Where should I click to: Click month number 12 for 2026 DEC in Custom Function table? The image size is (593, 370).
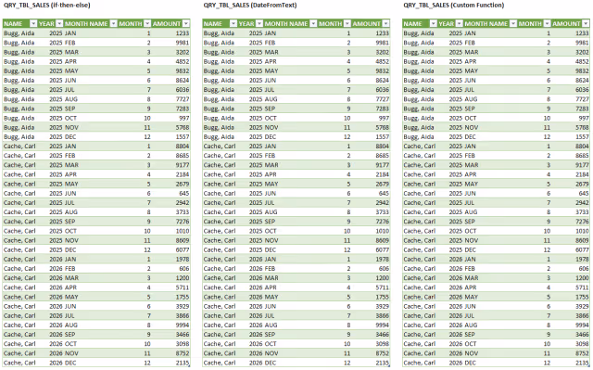click(547, 363)
